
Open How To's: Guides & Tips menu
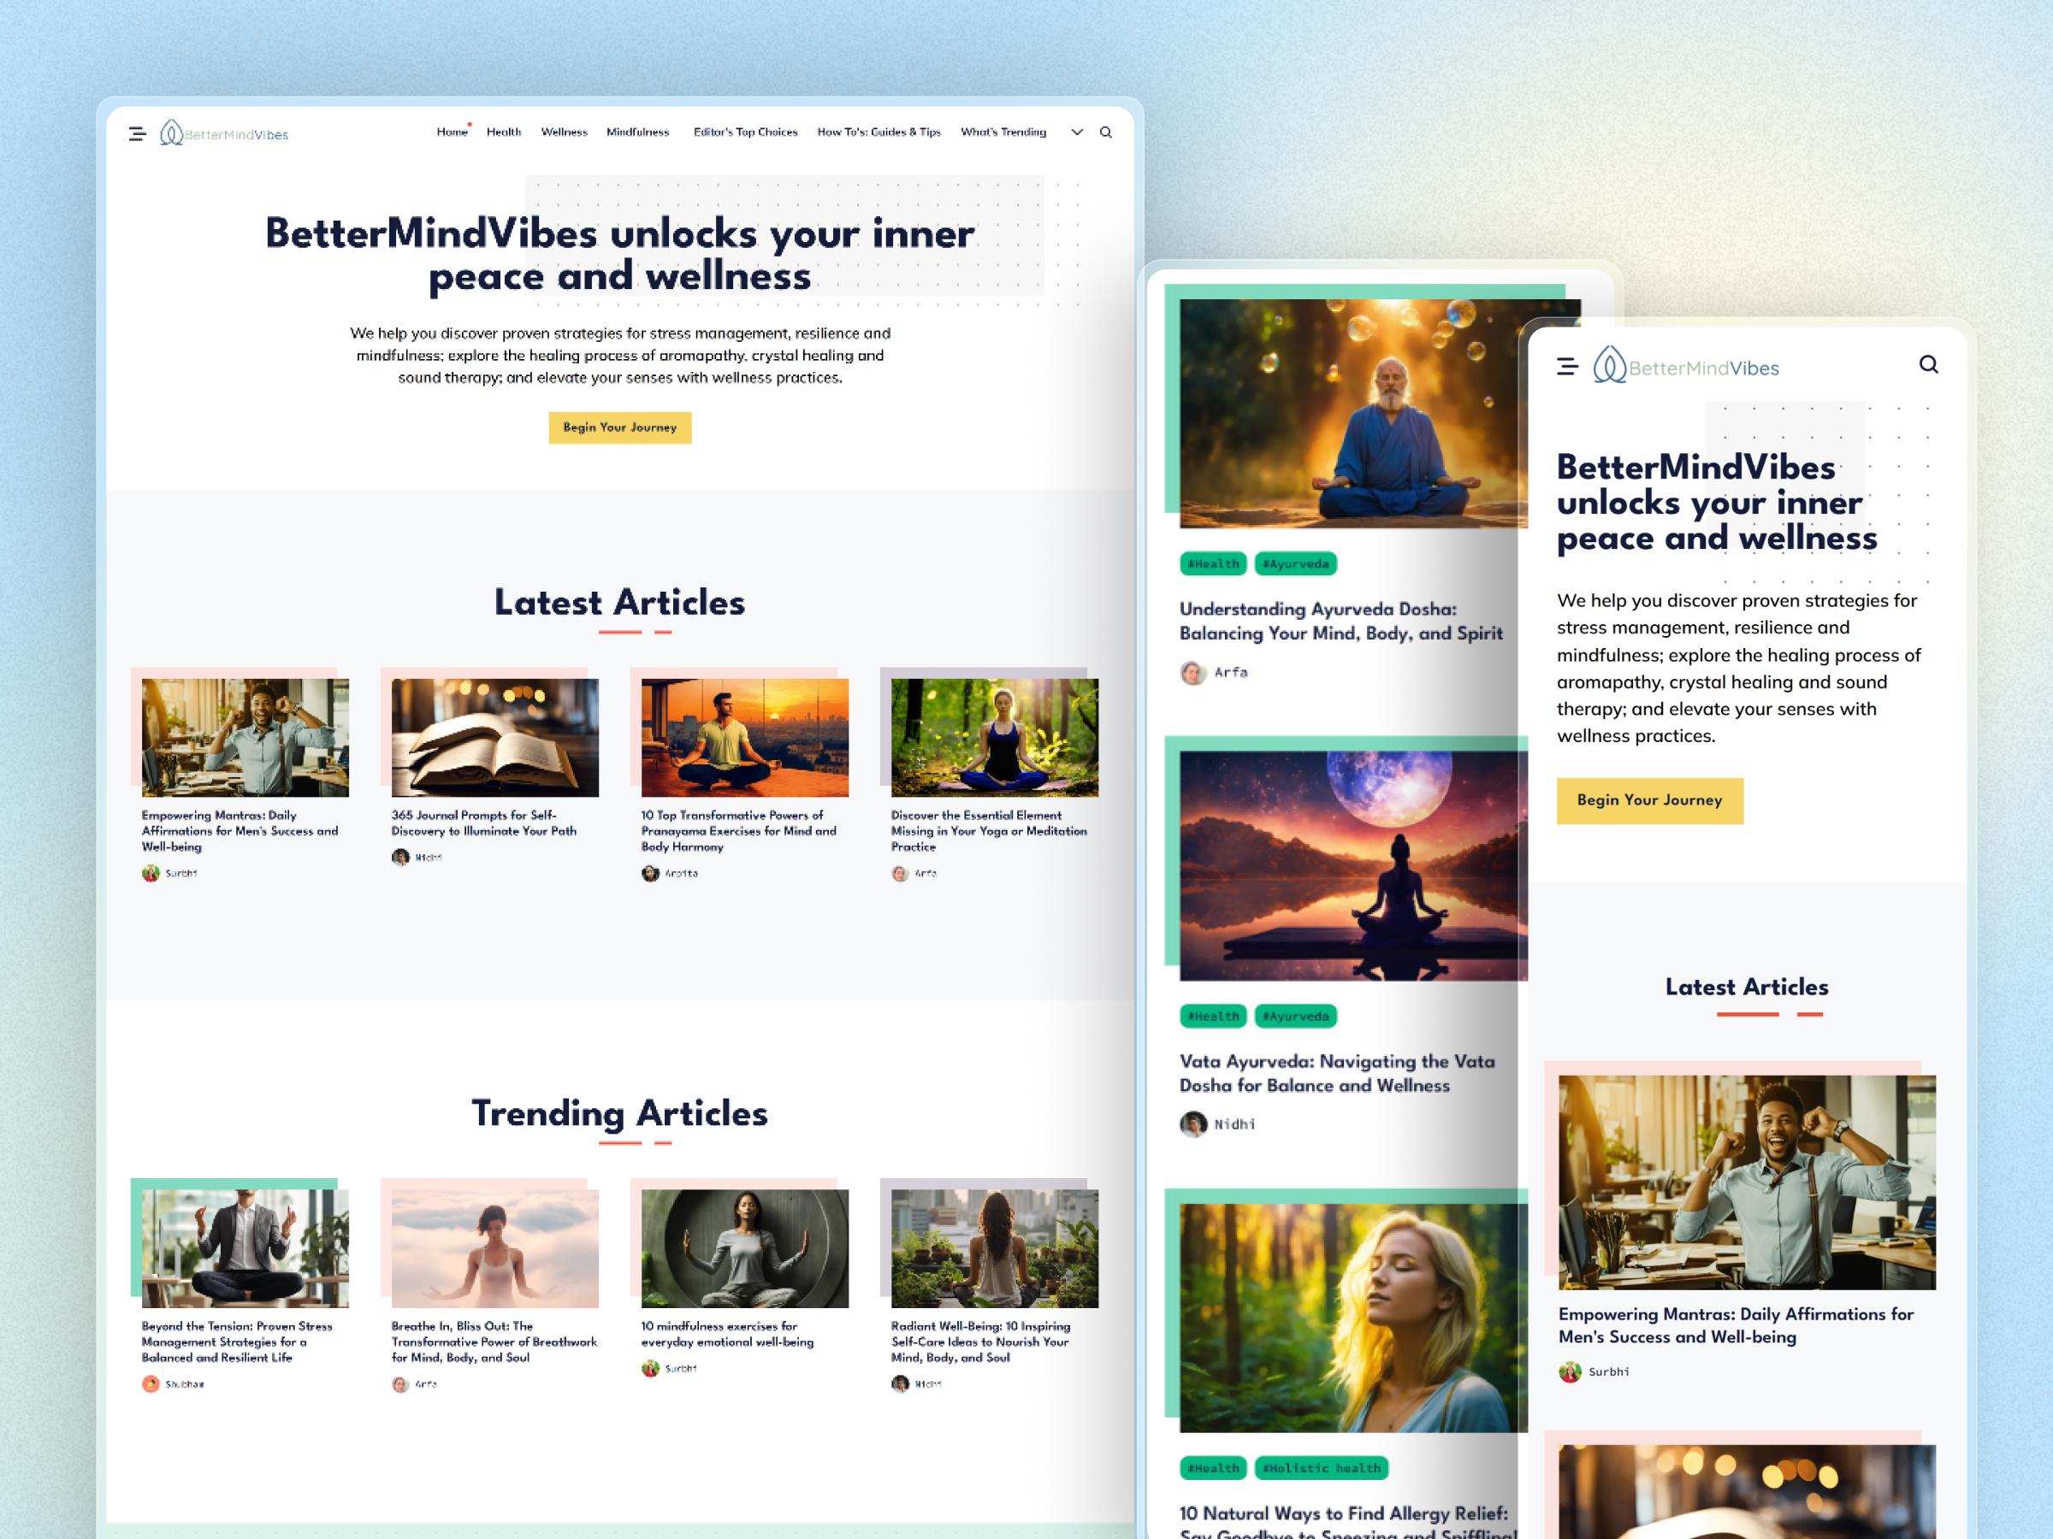pyautogui.click(x=879, y=132)
